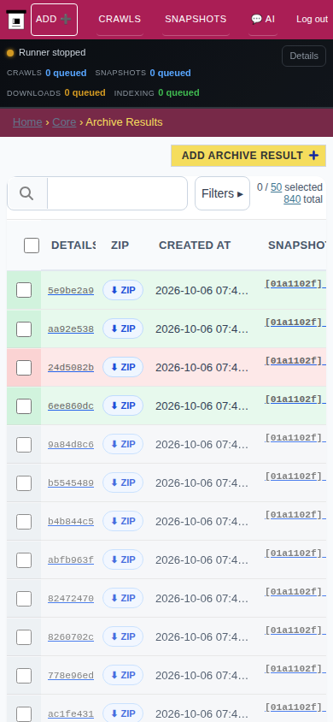This screenshot has width=333, height=722.
Task: Open archive result abfb963f
Action: [x=71, y=560]
